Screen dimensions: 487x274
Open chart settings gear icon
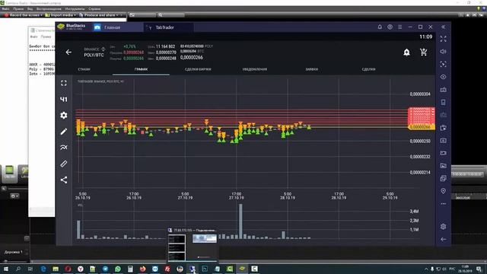64,115
